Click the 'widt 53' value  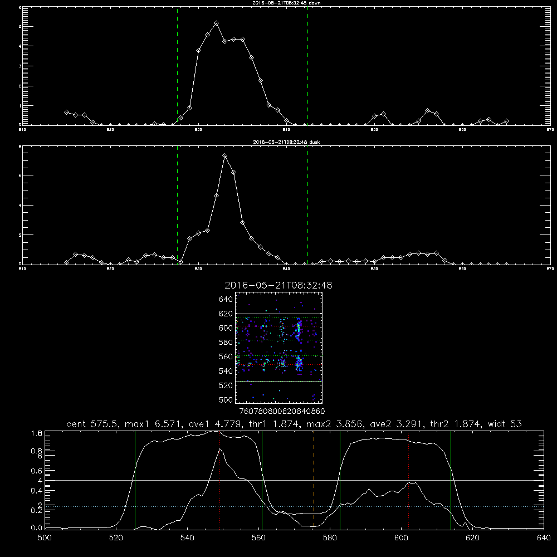pyautogui.click(x=505, y=424)
